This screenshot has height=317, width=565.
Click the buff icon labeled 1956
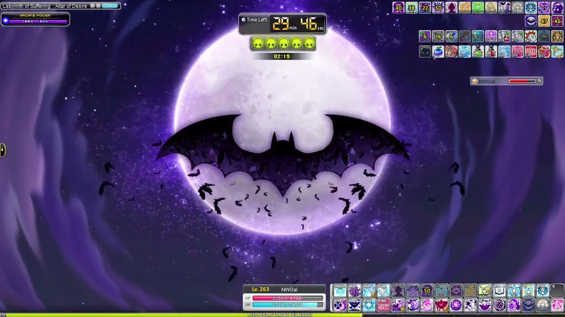[491, 36]
